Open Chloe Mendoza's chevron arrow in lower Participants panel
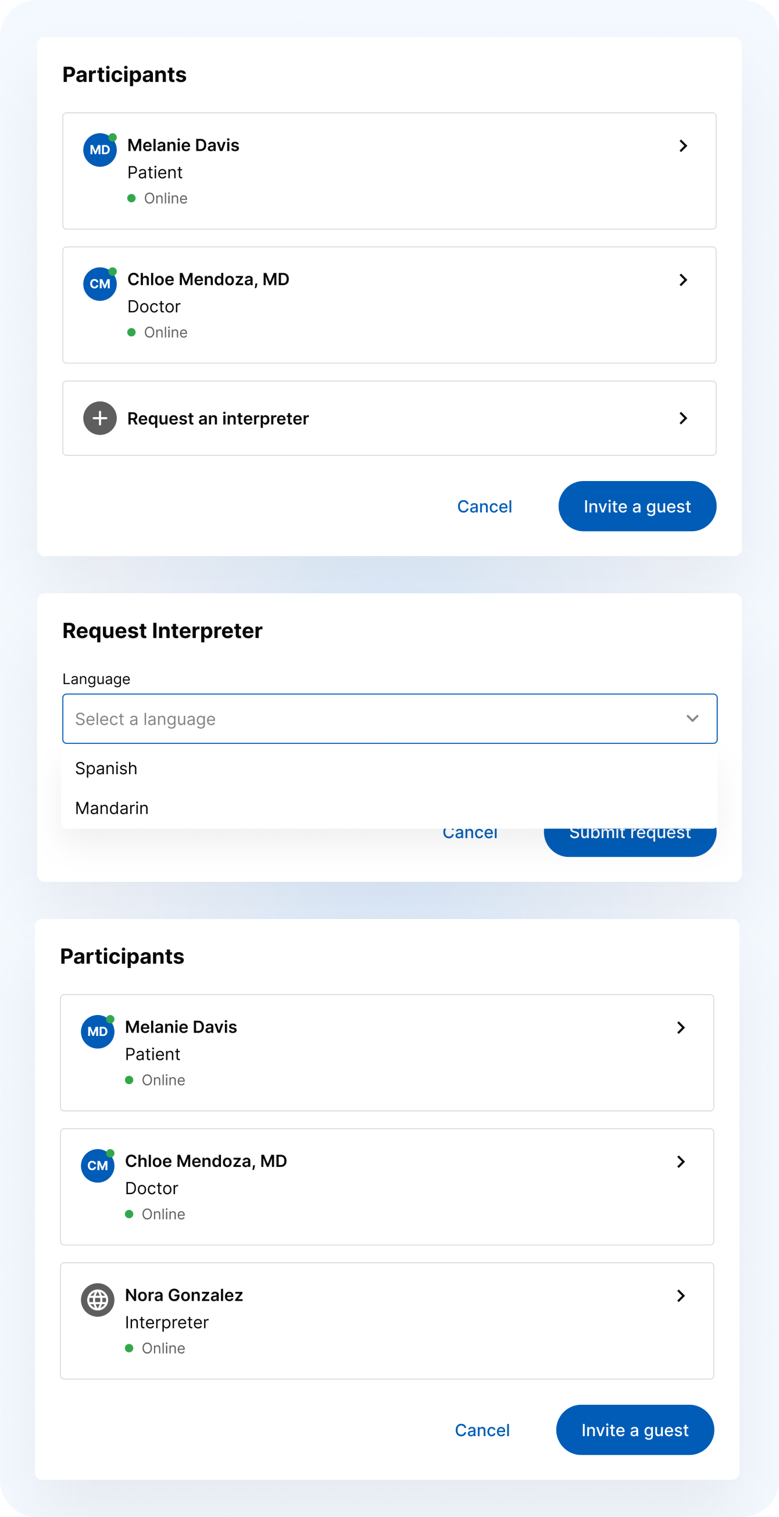779x1517 pixels. point(681,1161)
